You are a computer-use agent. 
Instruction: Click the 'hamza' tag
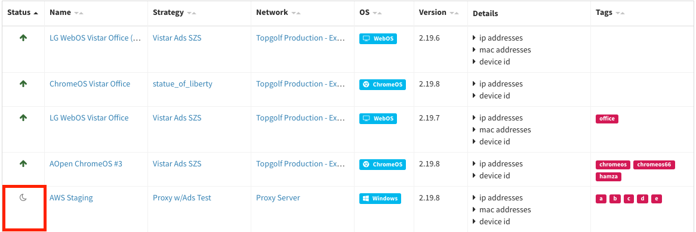(x=608, y=177)
